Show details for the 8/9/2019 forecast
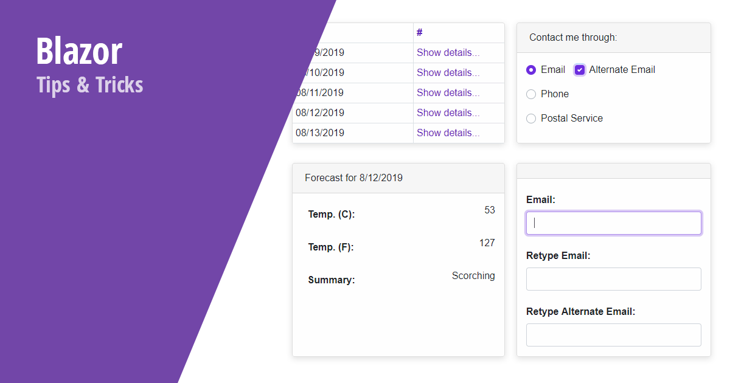Viewport: 730px width, 383px height. (448, 52)
